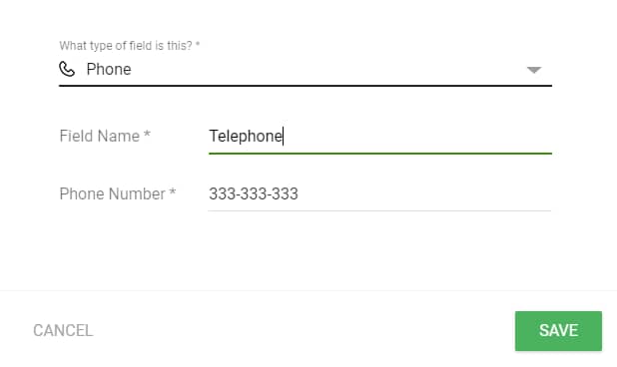Focus the Phone Number input box
The height and width of the screenshot is (367, 617).
pyautogui.click(x=379, y=194)
